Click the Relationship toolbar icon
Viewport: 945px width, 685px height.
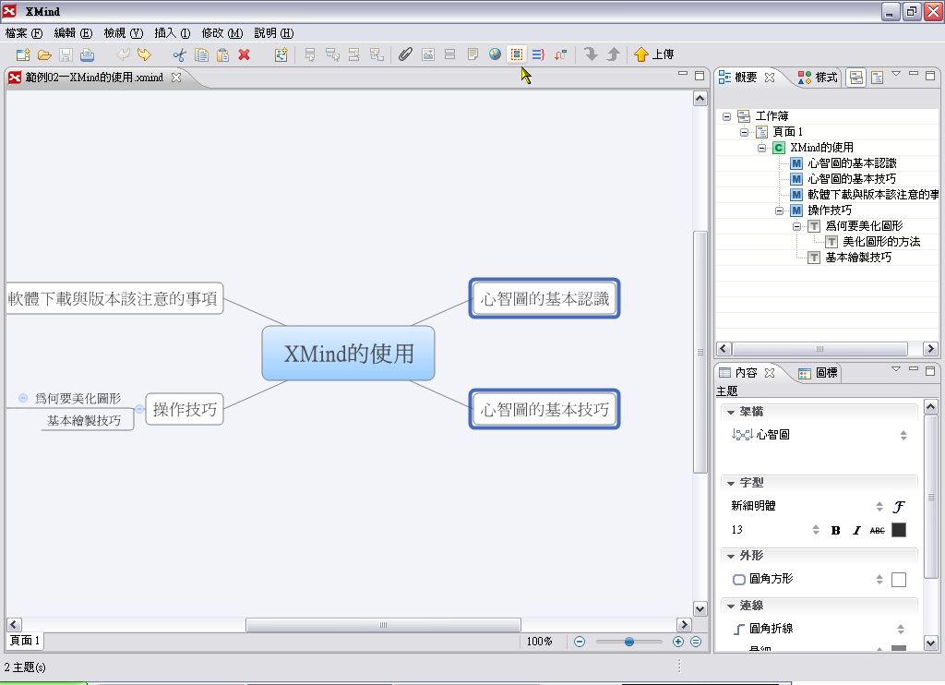click(560, 54)
